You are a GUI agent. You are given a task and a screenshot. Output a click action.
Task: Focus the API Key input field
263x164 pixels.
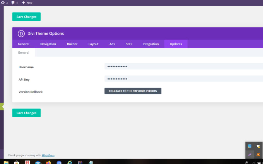[184, 79]
